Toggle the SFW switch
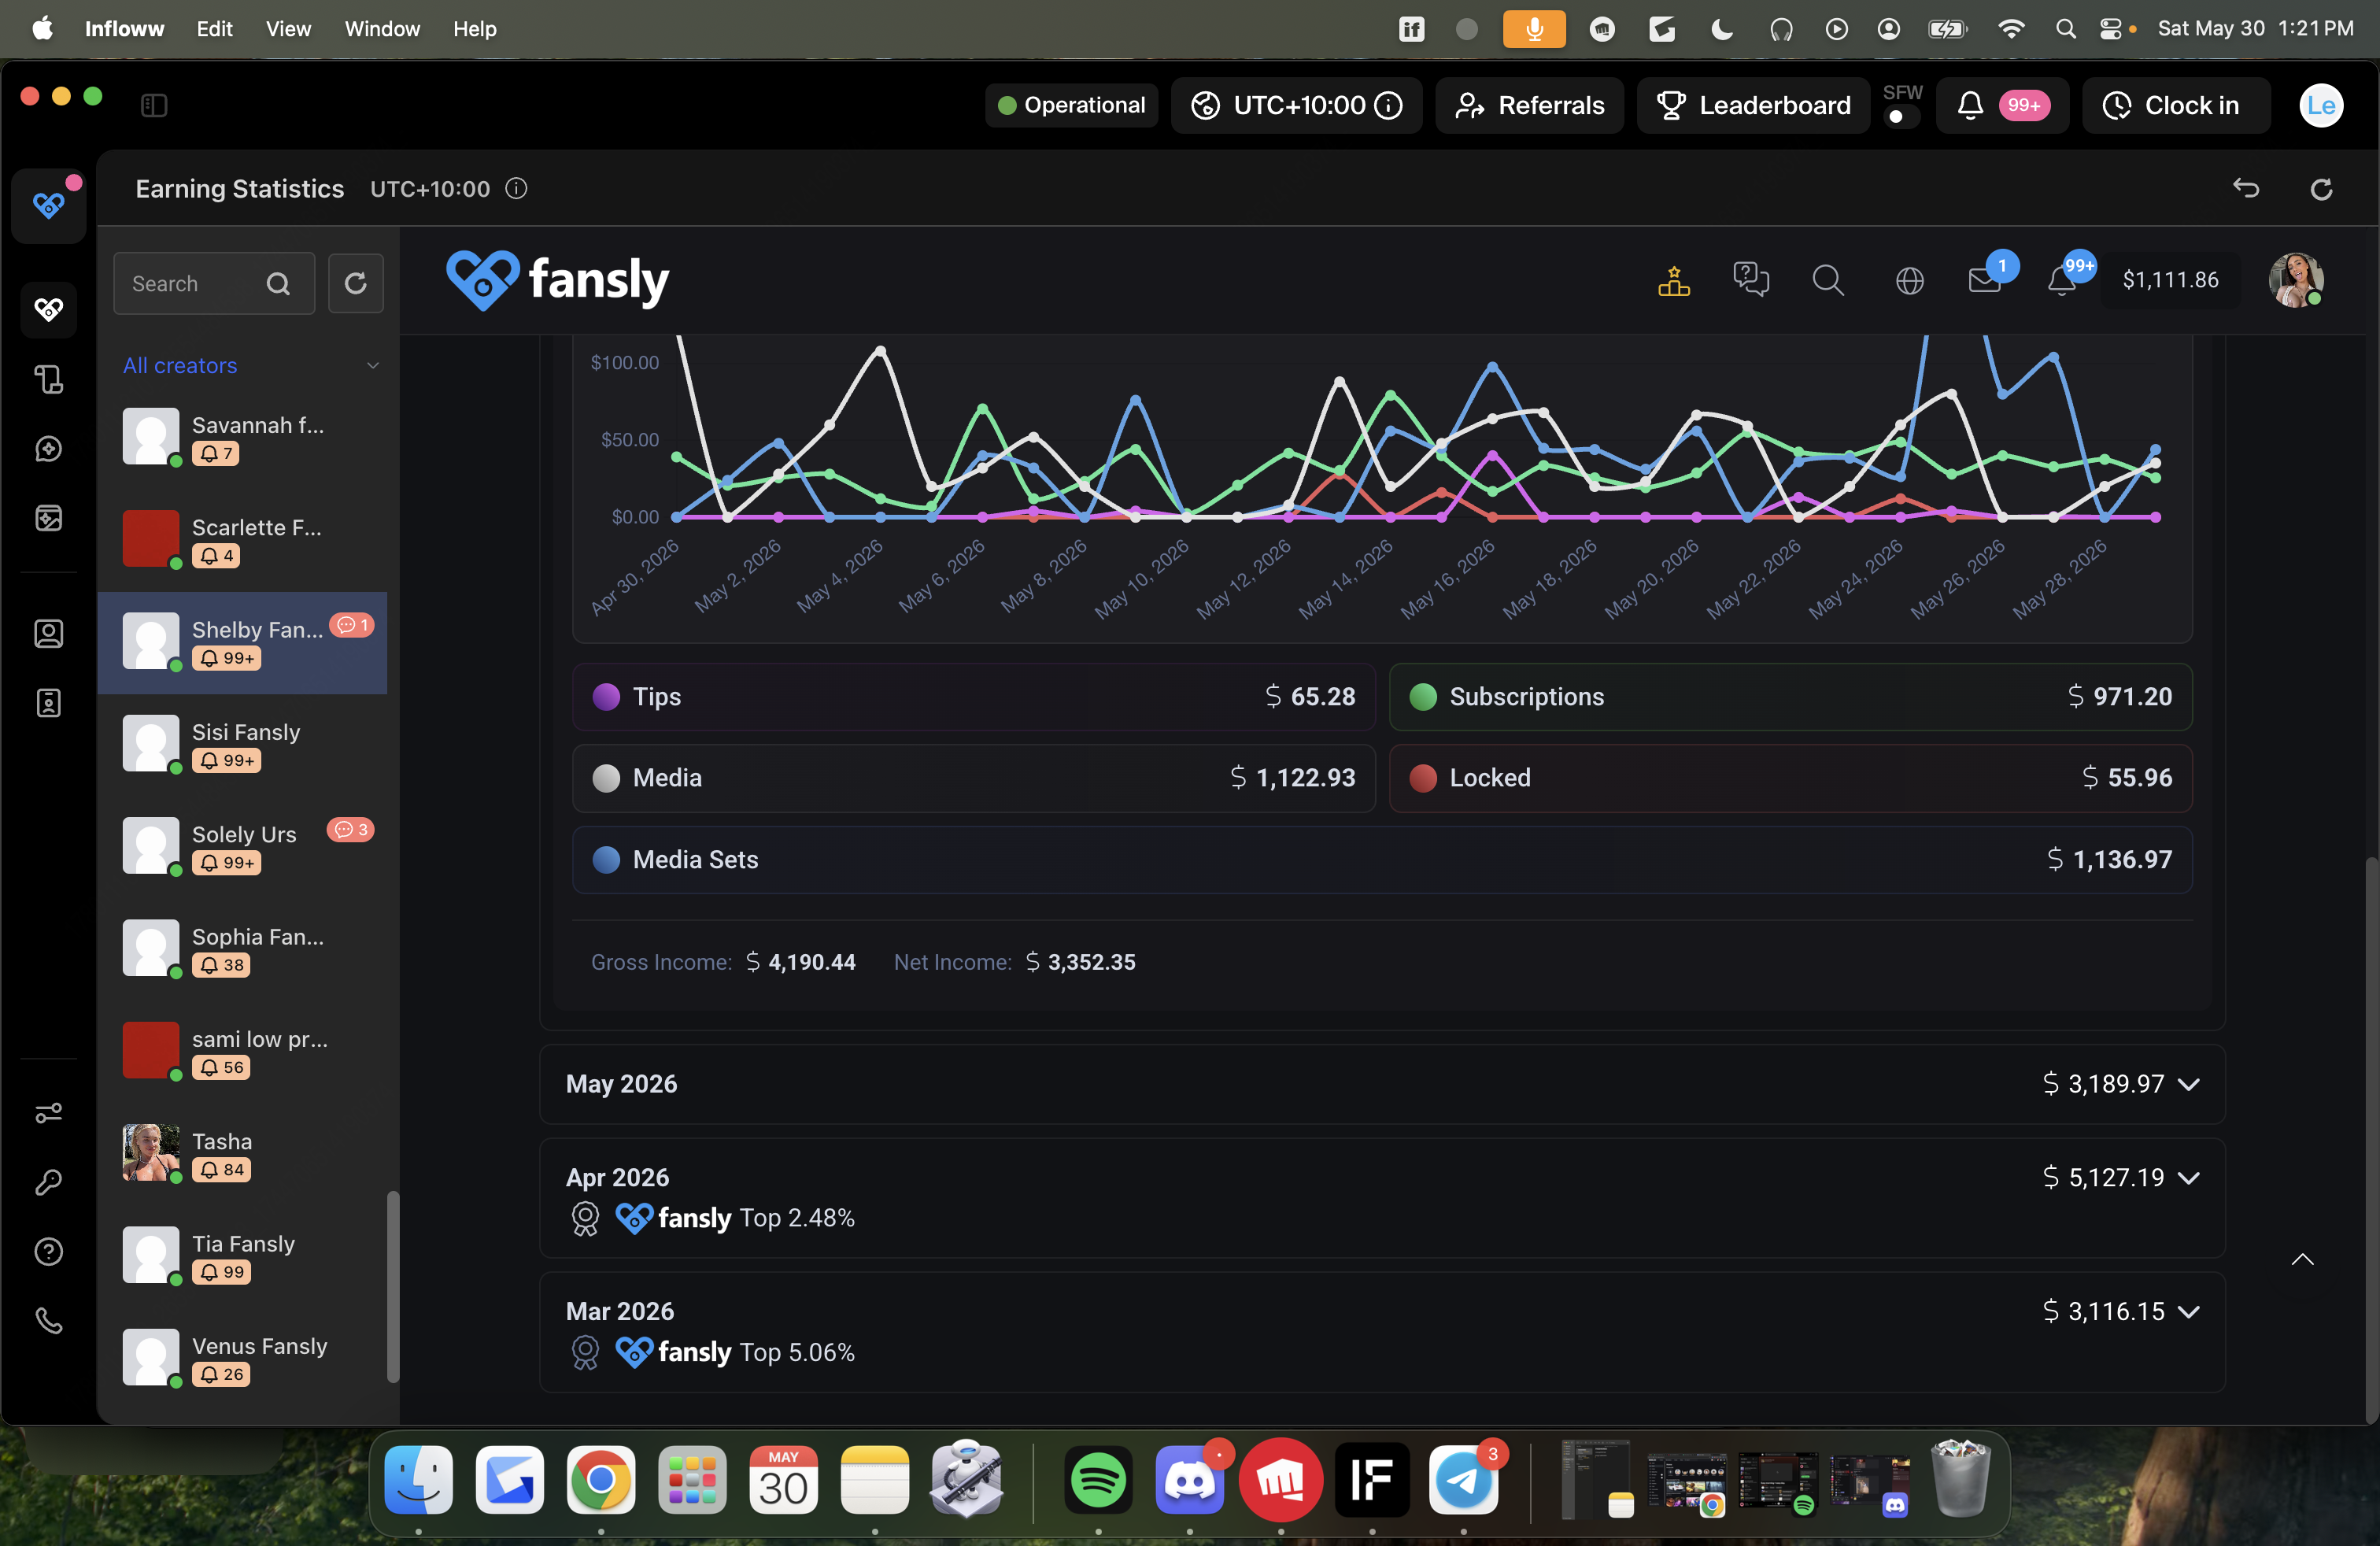Screen dimensions: 2380x1546 (x=1901, y=117)
